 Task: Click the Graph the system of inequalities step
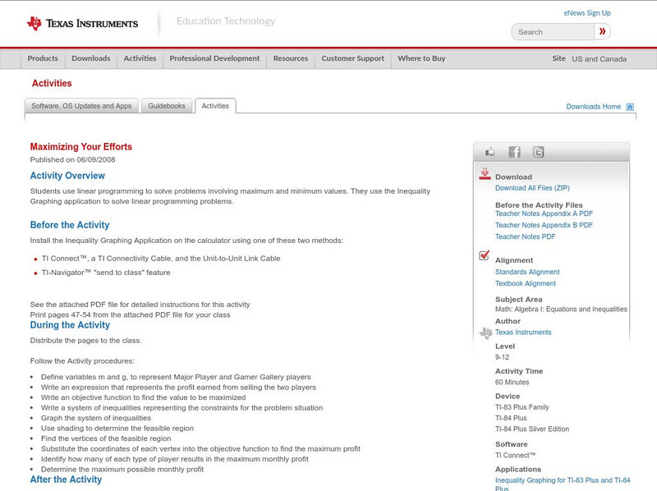tap(96, 418)
